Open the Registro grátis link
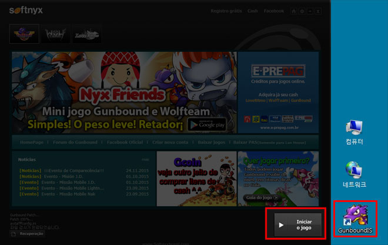Image resolution: width=388 pixels, height=245 pixels. coord(226,11)
